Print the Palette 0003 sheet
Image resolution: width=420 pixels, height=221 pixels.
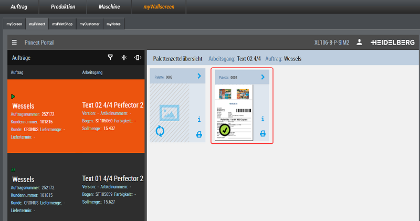pos(199,134)
